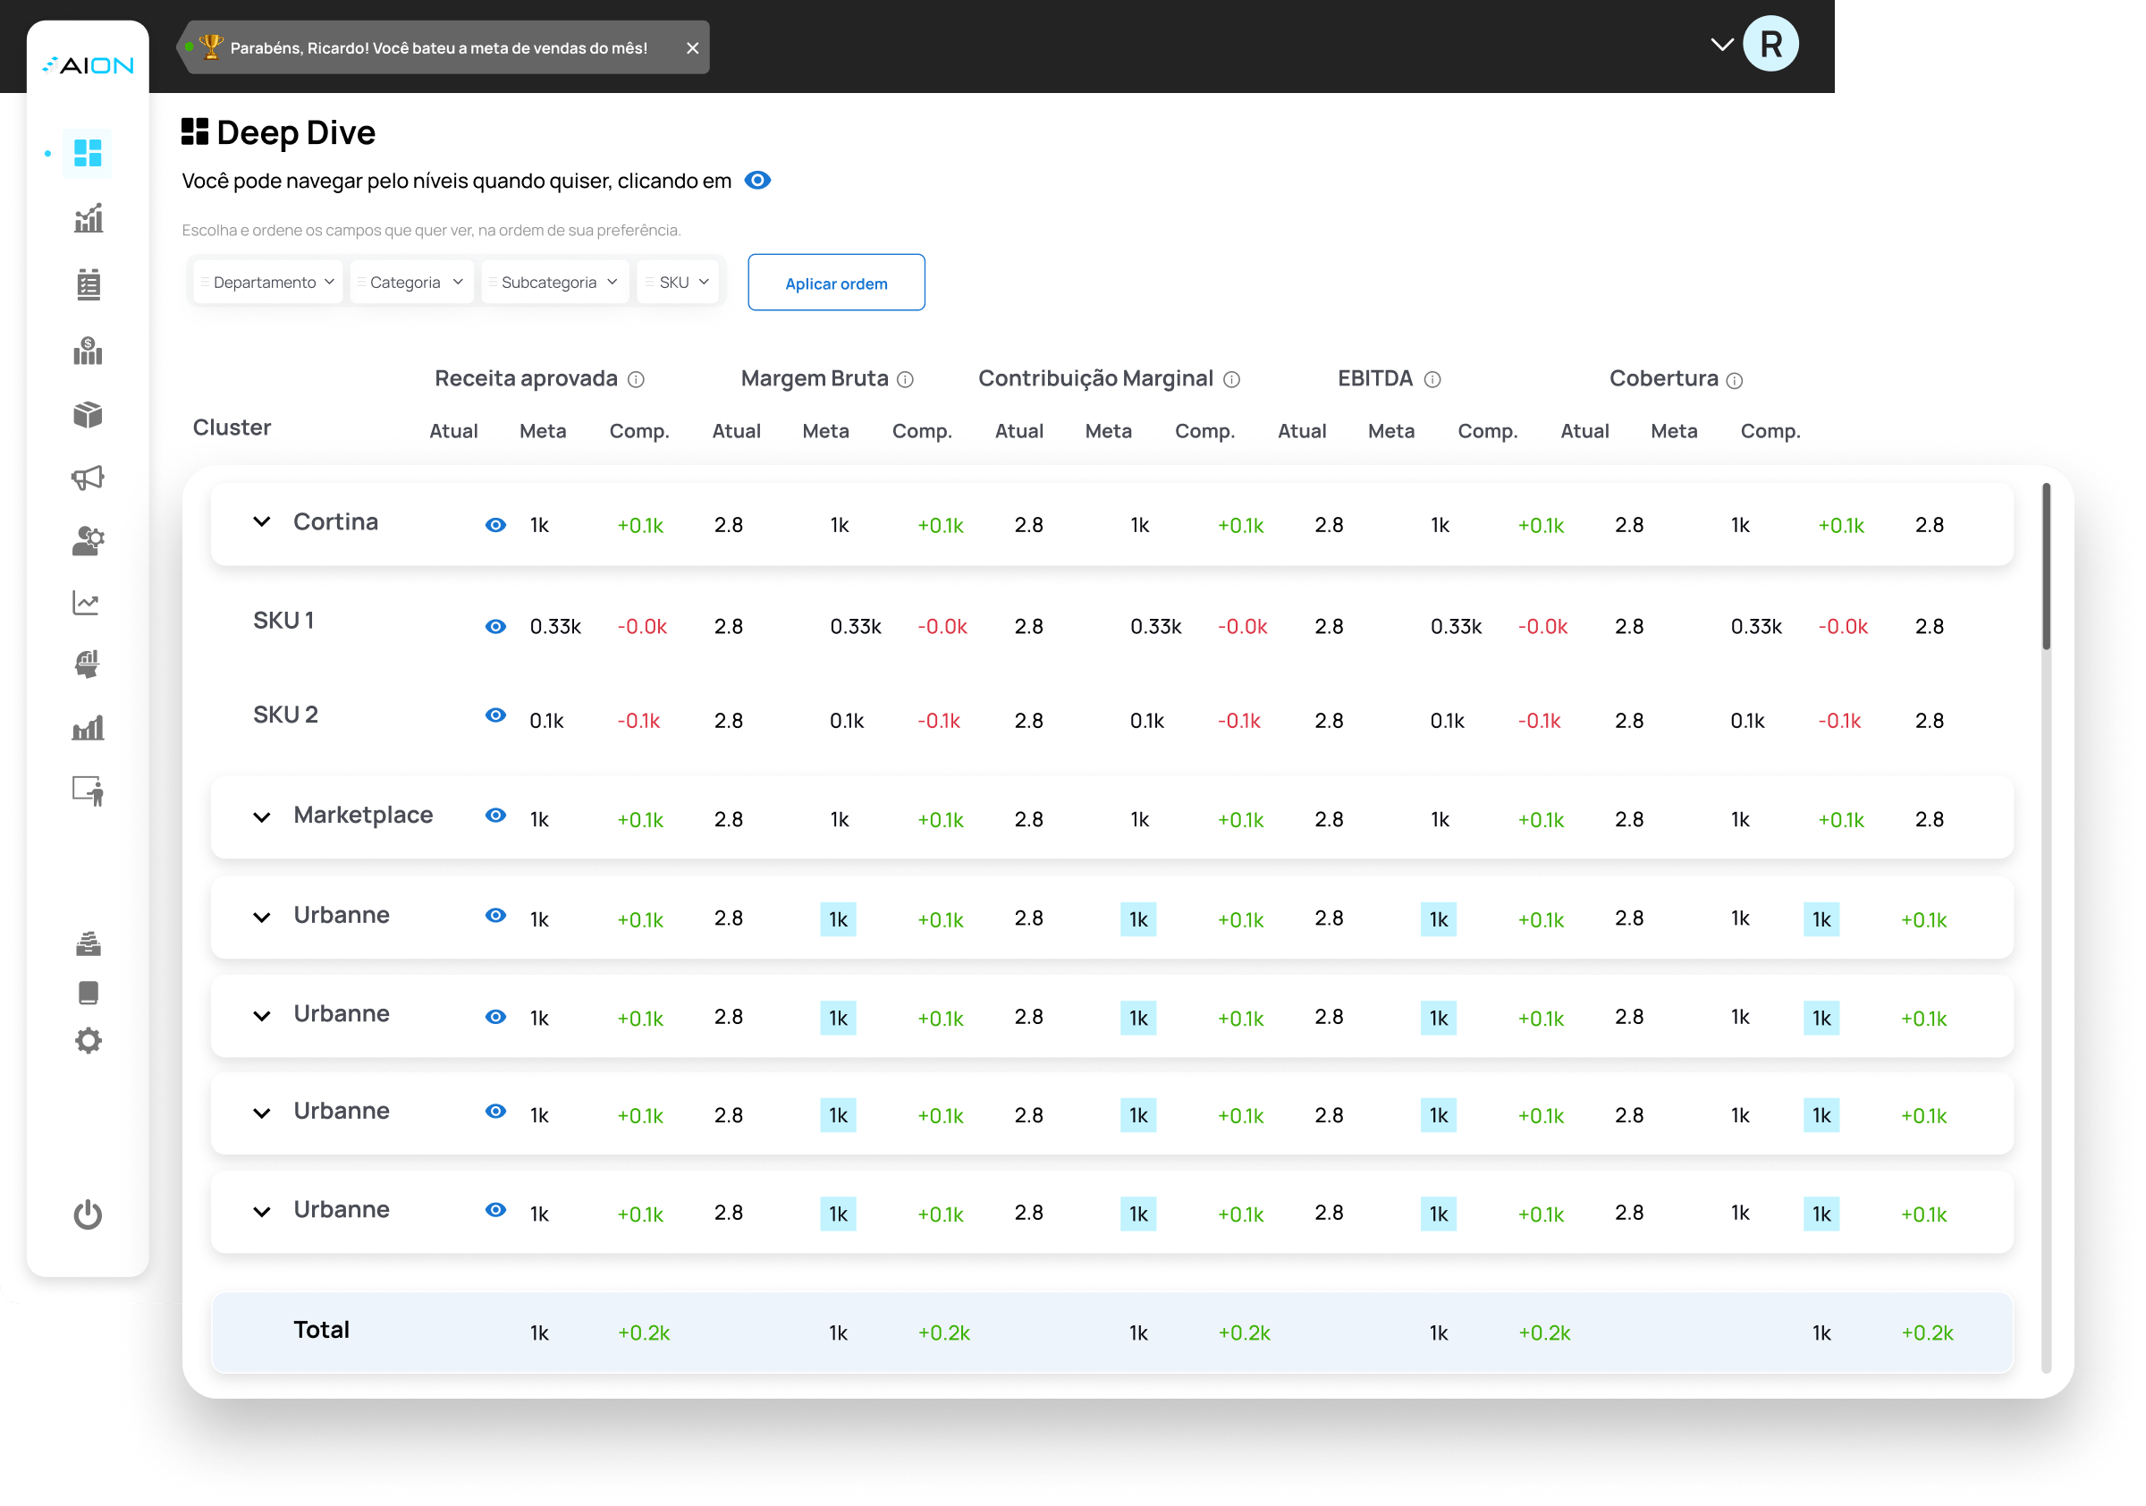
Task: Select the megaphone campaigns icon
Action: [87, 478]
